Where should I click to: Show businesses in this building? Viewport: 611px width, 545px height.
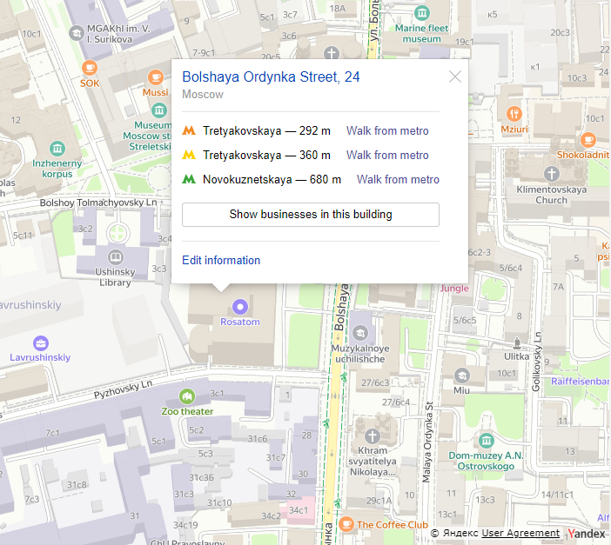[310, 215]
